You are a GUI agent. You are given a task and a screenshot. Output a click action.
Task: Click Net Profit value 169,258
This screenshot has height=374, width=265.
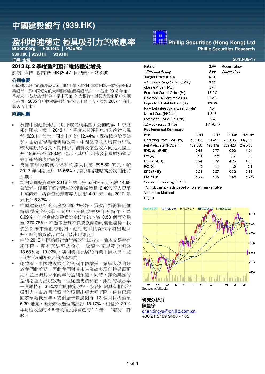click(196, 145)
